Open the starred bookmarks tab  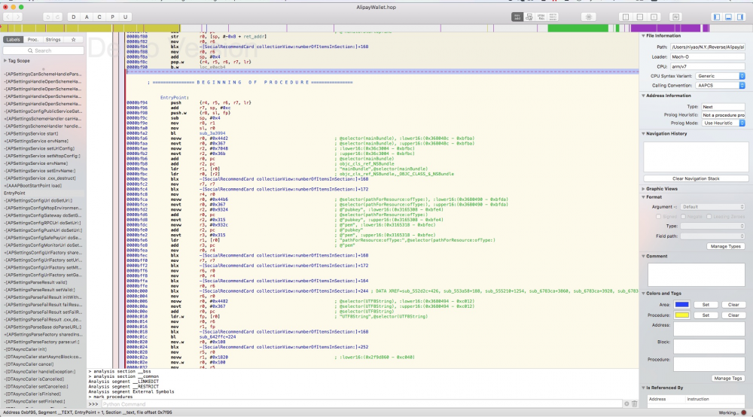[x=73, y=39]
